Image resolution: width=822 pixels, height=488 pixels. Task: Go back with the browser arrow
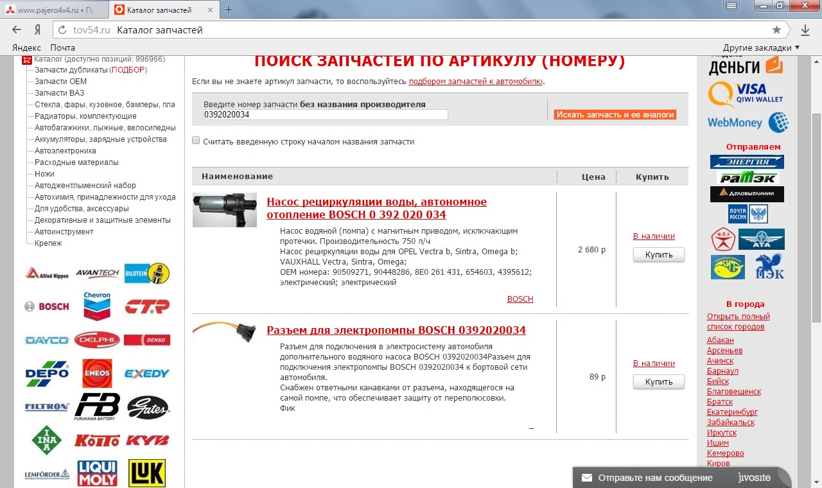point(17,30)
